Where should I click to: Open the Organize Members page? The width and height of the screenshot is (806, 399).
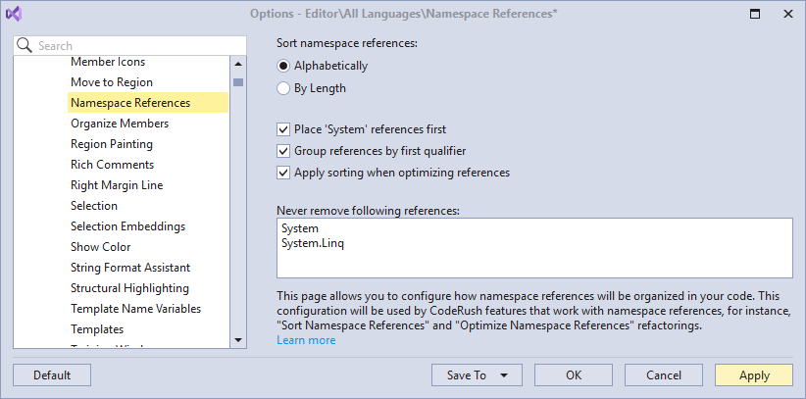120,124
